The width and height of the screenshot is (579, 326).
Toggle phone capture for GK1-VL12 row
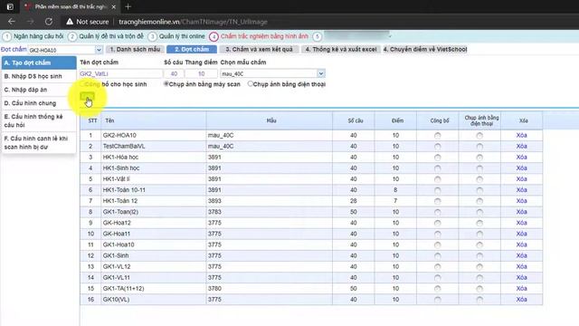tap(479, 267)
